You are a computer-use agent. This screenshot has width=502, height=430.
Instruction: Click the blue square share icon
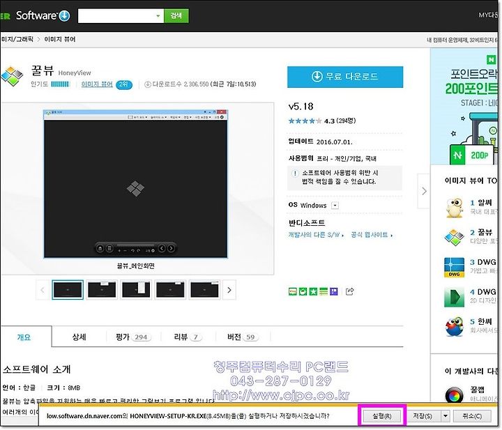coord(333,291)
